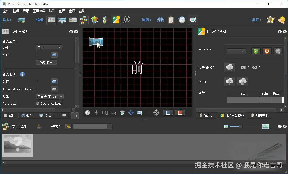Open the List View clipboard icon

tap(171, 20)
